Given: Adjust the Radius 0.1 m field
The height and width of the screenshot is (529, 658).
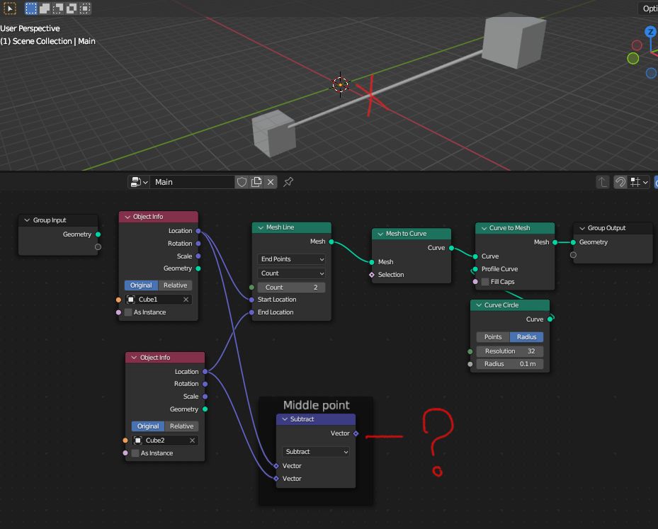Looking at the screenshot, I should click(510, 364).
